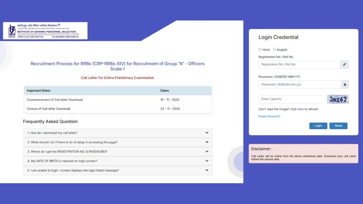Click the lock icon beside Password field
This screenshot has height=204, width=363.
pos(344,84)
